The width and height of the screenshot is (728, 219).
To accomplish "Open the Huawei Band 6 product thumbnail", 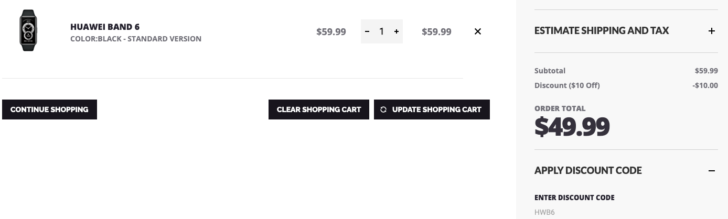I will pyautogui.click(x=28, y=31).
